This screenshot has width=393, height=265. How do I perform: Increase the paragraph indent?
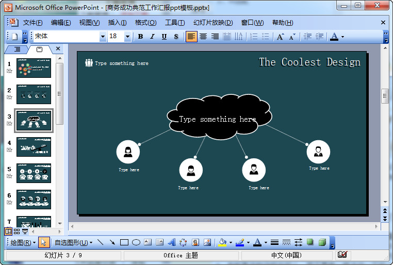[x=319, y=37]
